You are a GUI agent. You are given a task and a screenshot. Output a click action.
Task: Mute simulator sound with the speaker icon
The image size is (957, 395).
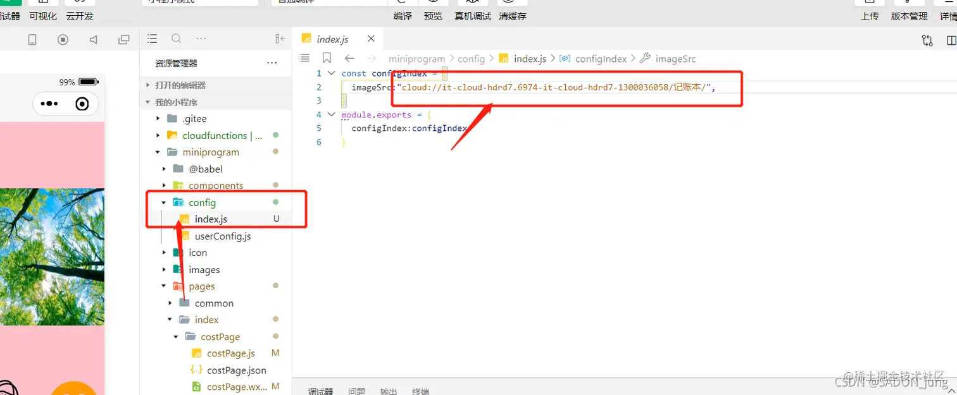94,40
